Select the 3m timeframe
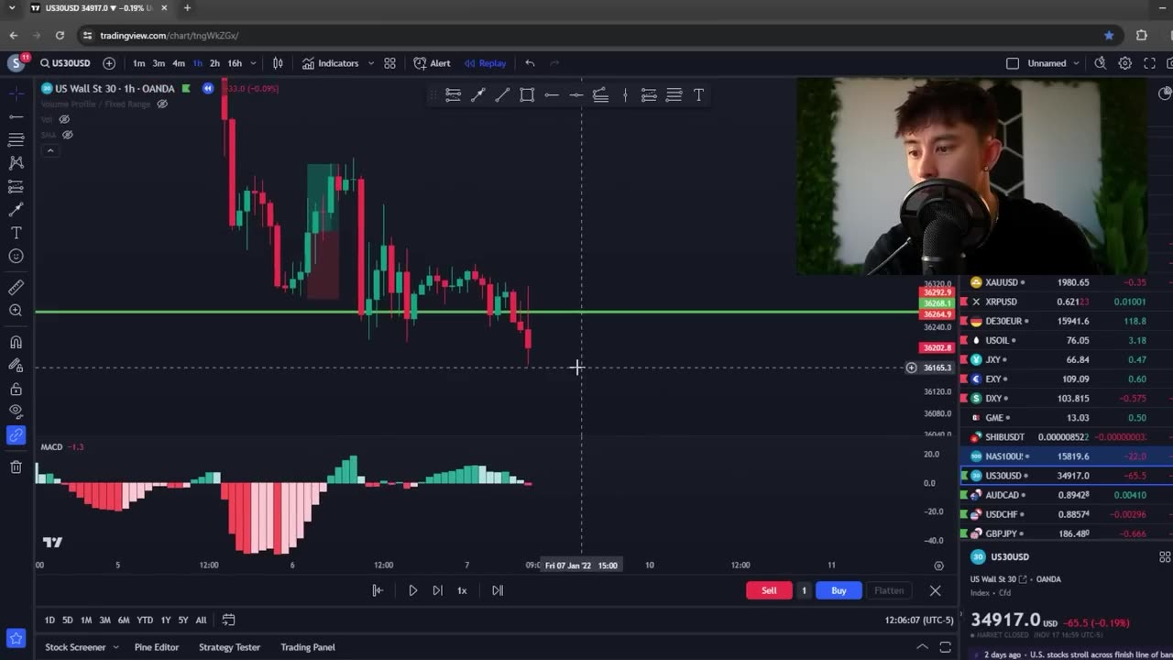This screenshot has height=660, width=1173. 159,63
